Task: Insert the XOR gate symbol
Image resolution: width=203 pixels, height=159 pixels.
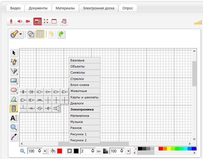Action: [31, 100]
